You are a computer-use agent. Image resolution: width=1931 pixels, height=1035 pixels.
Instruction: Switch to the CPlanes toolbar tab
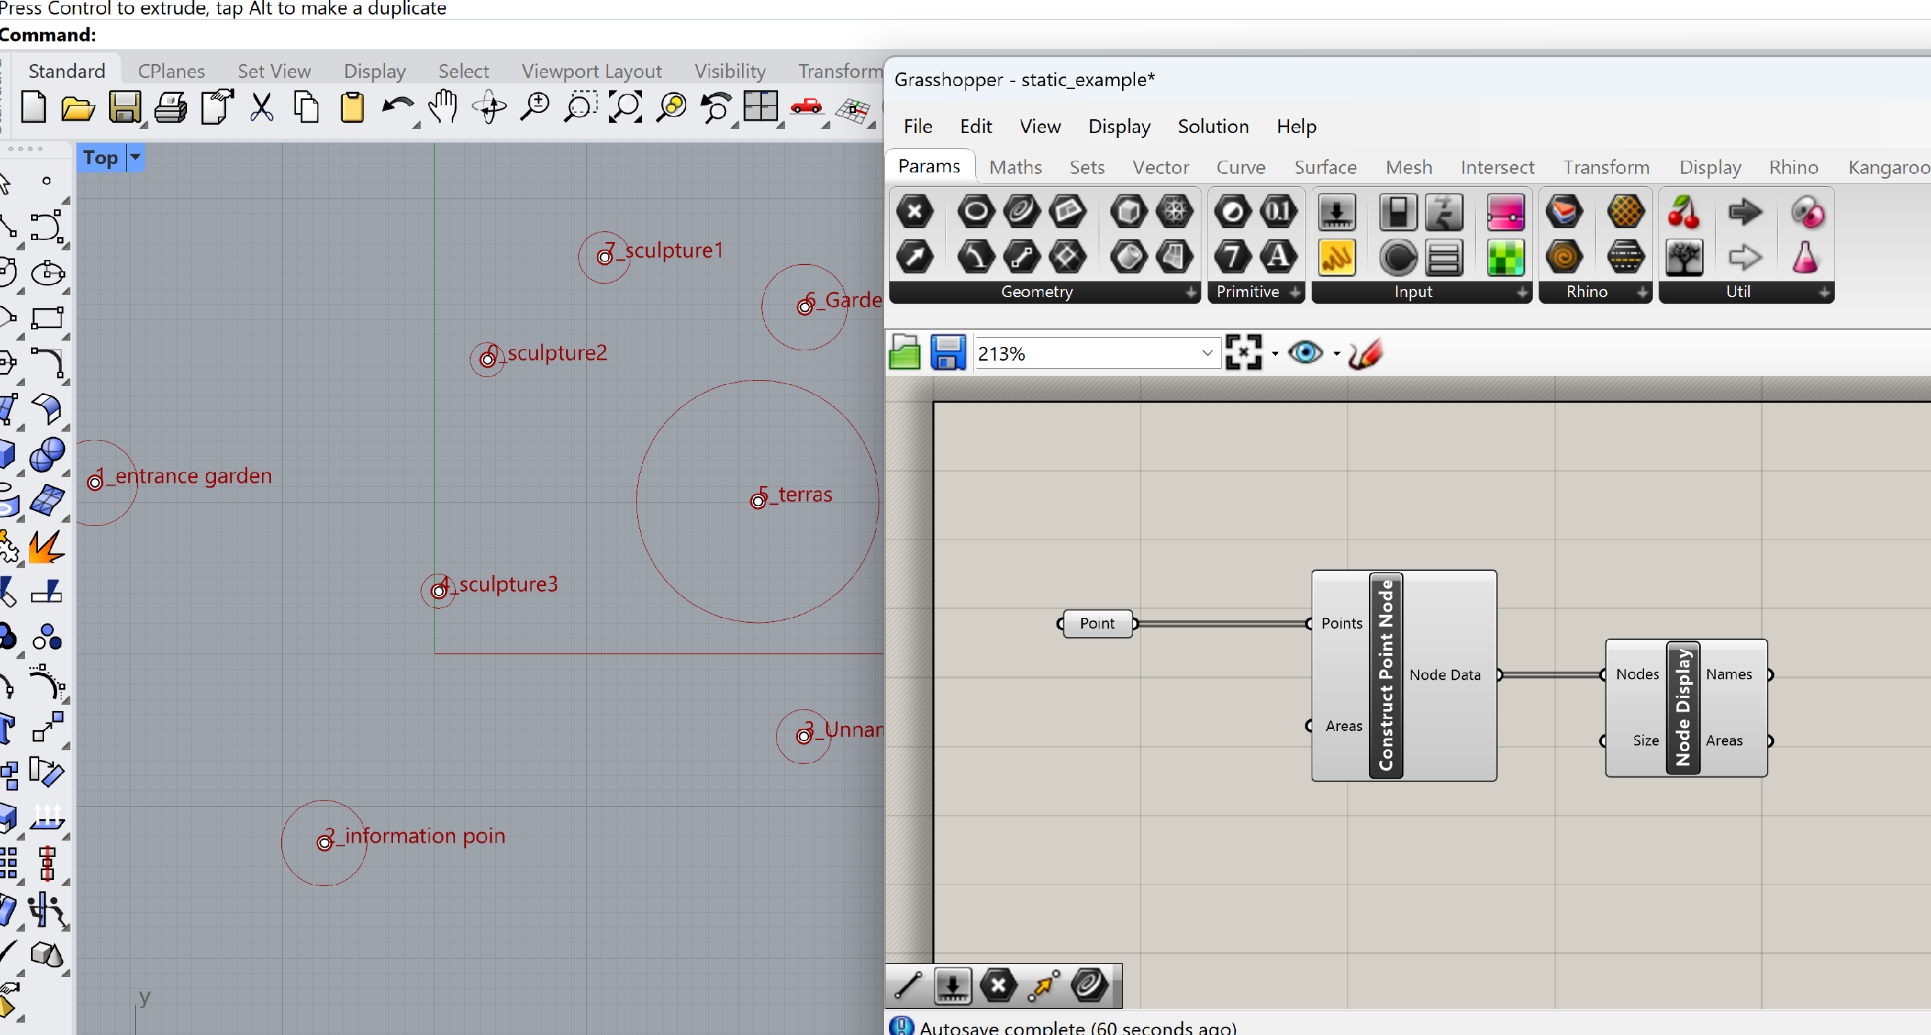171,70
